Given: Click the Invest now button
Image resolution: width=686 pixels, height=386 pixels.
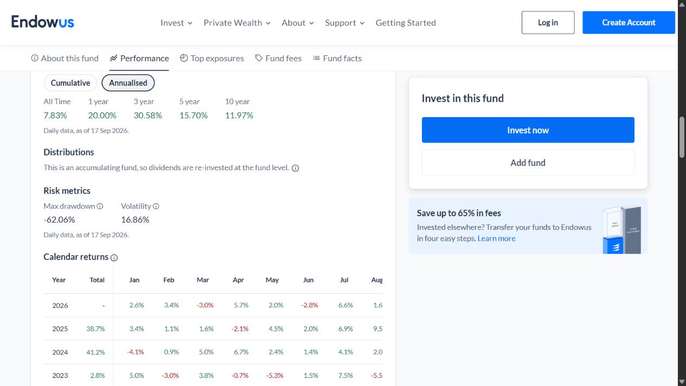Looking at the screenshot, I should (x=528, y=130).
